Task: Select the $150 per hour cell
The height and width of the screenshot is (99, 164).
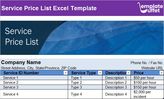Action: click(x=147, y=87)
